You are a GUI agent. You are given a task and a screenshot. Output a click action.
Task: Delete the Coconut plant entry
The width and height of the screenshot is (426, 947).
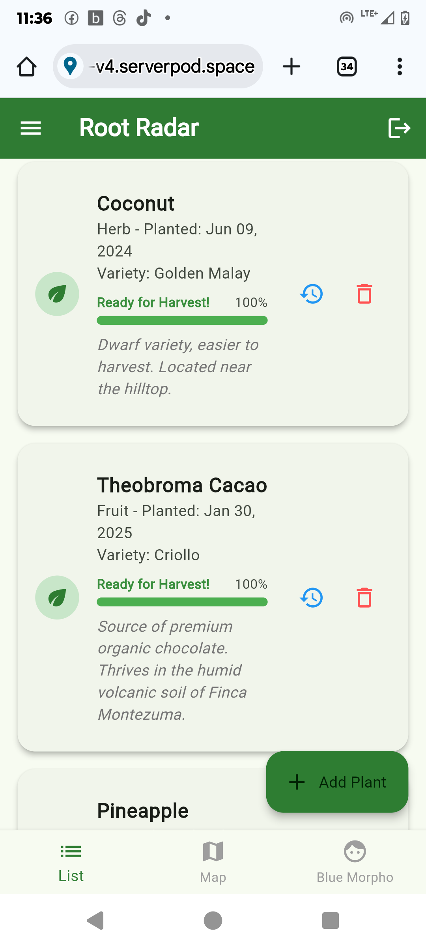[364, 294]
